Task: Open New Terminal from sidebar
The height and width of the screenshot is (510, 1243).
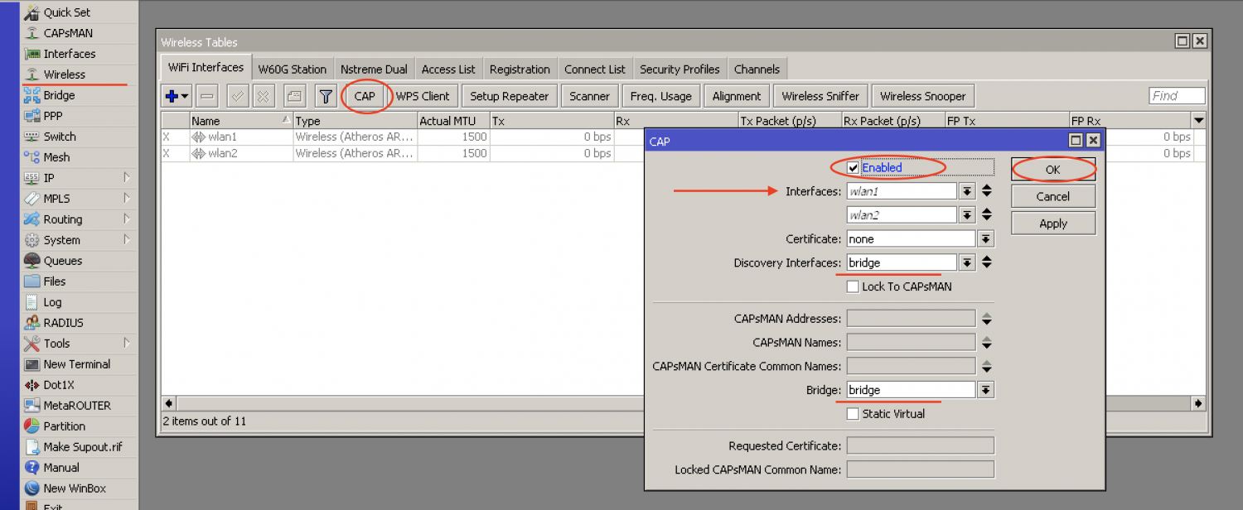Action: click(x=76, y=364)
